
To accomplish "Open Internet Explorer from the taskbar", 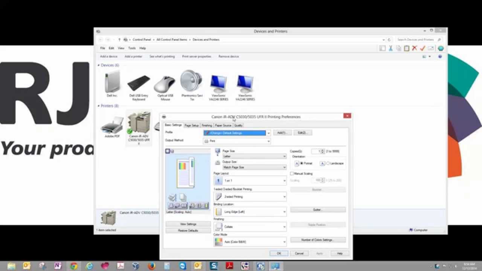I will point(89,266).
